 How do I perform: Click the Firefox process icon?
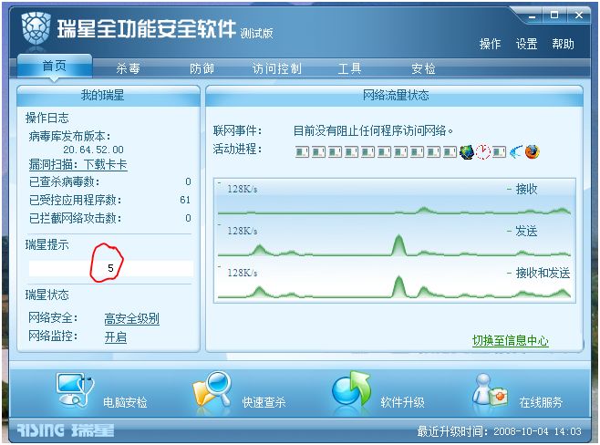pos(533,152)
